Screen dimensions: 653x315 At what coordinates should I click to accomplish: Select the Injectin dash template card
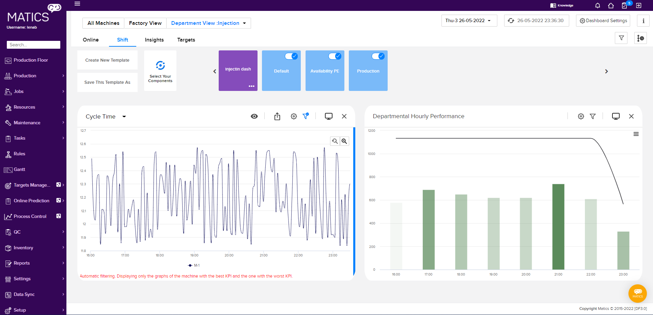[238, 70]
